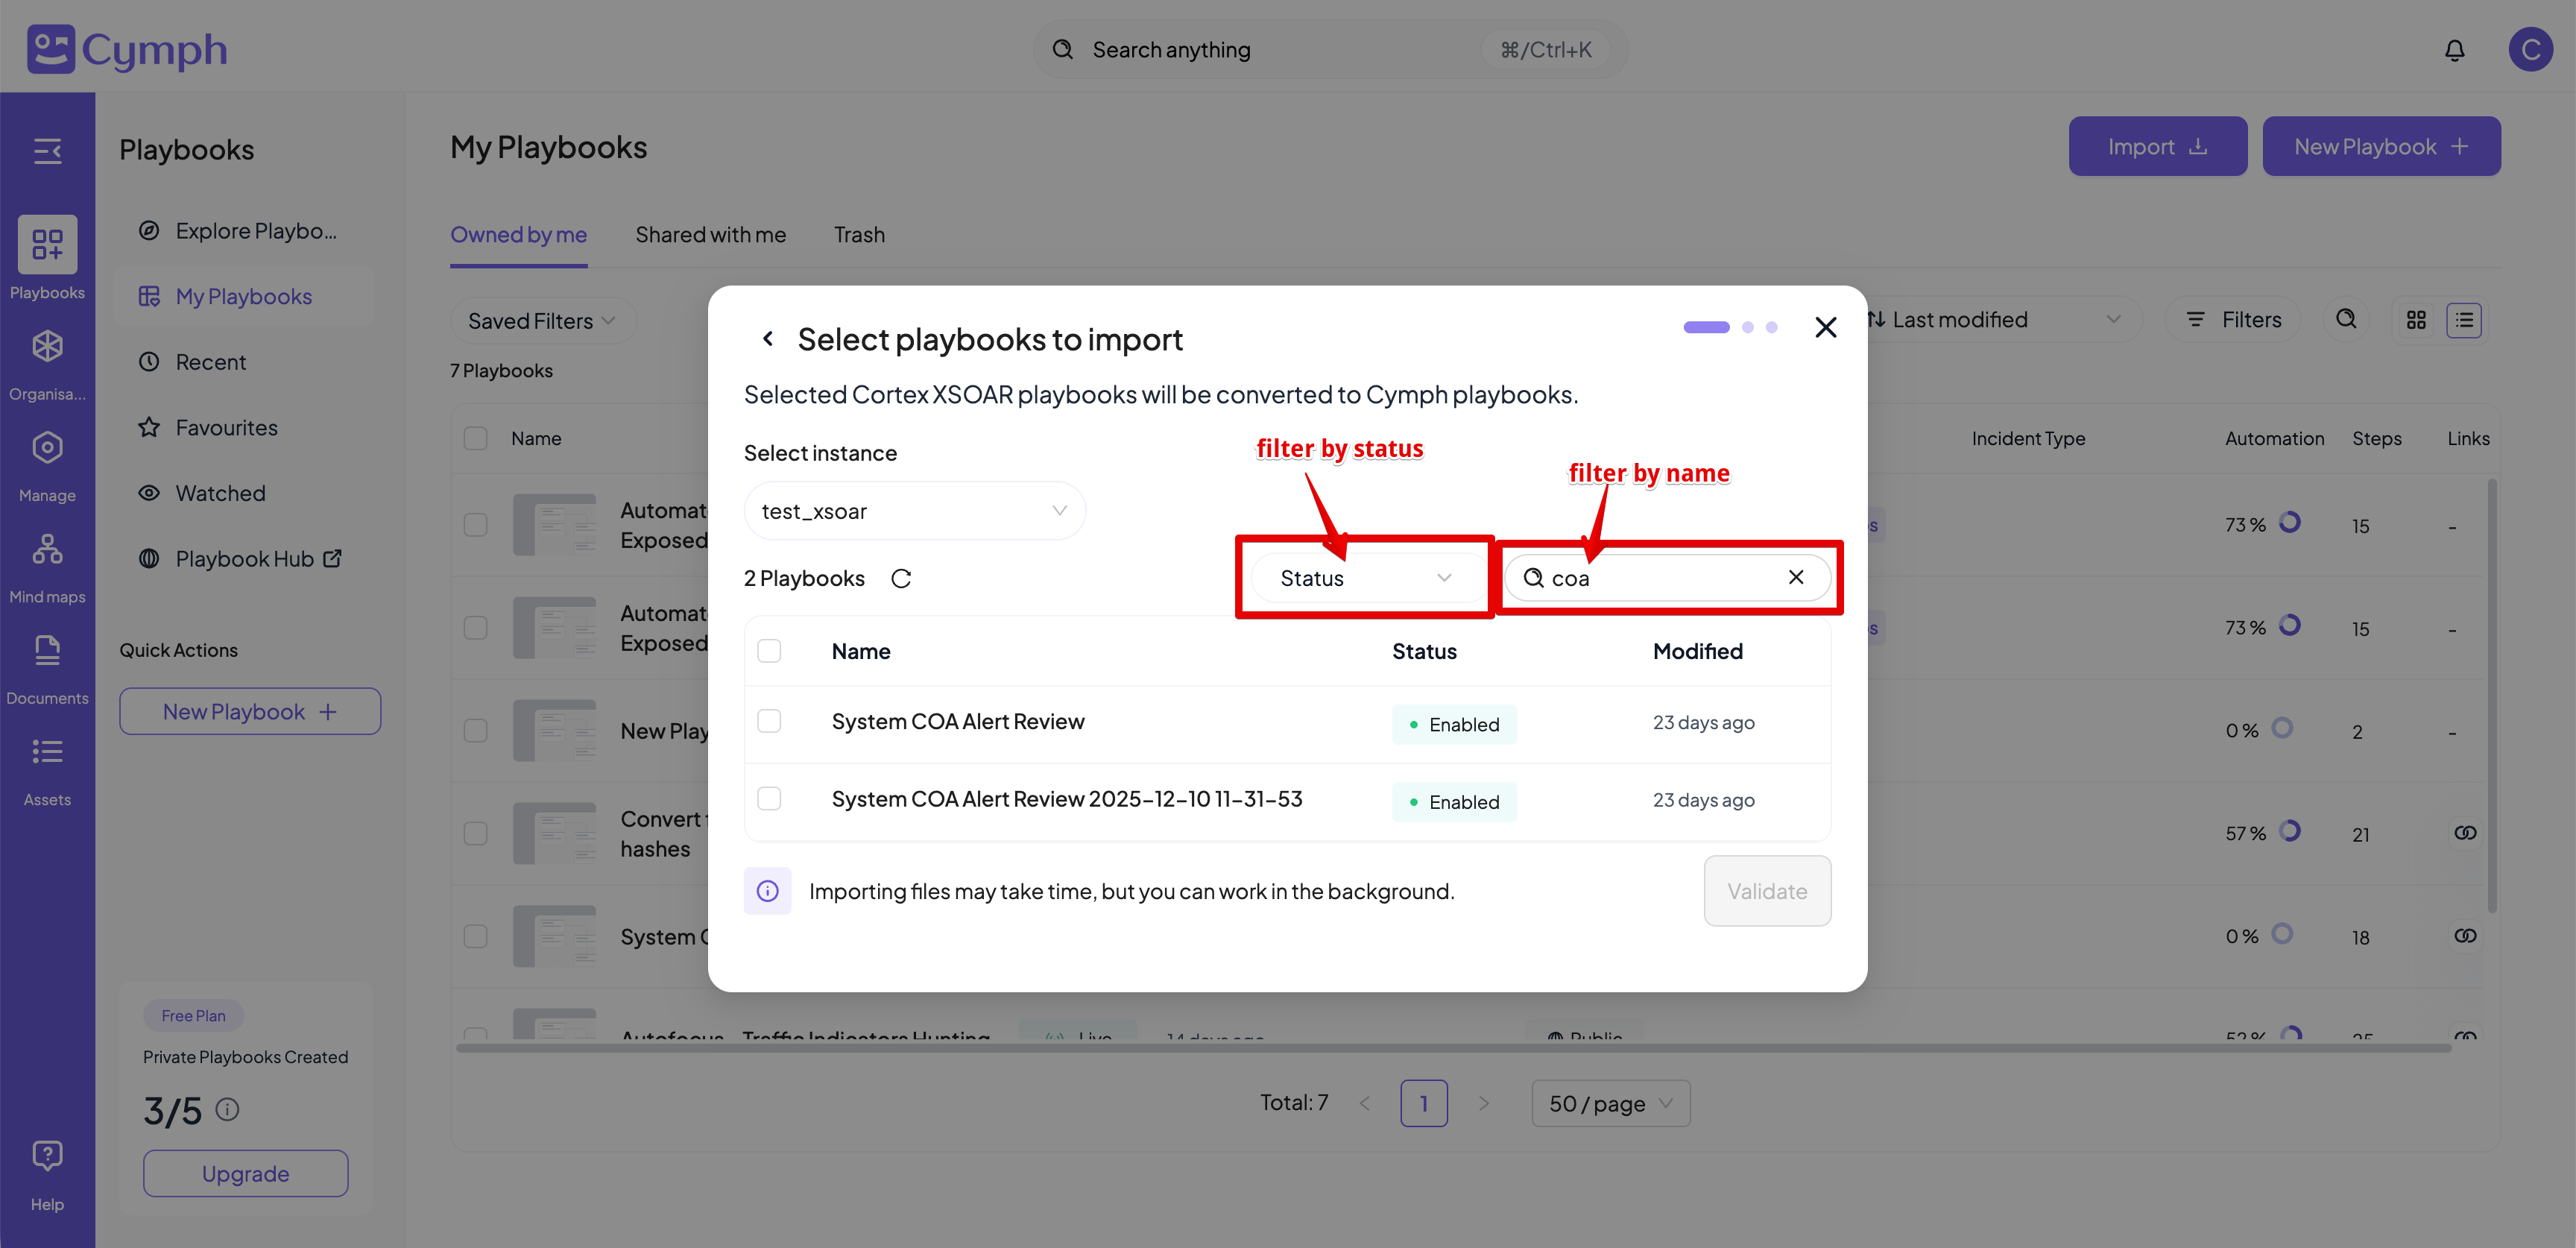The height and width of the screenshot is (1248, 2576).
Task: Switch to grid view for playbooks
Action: [2417, 319]
